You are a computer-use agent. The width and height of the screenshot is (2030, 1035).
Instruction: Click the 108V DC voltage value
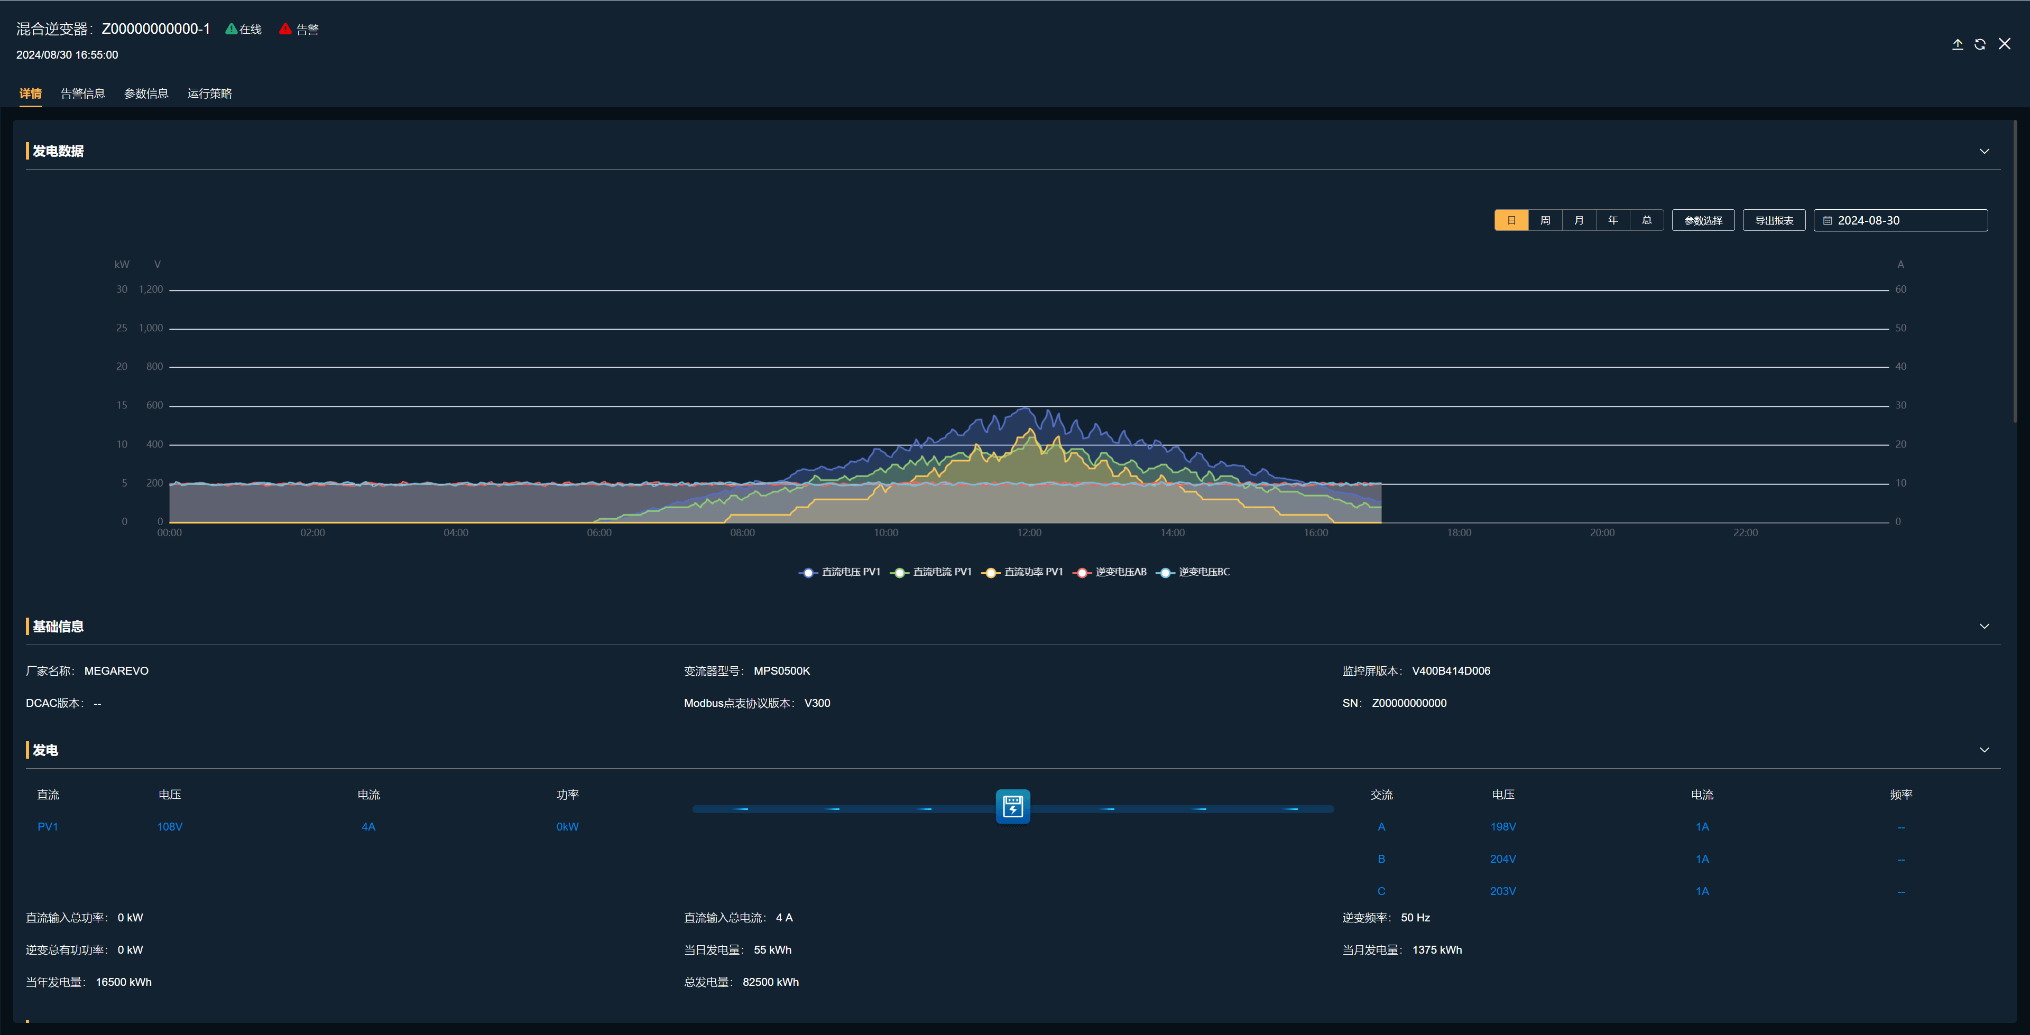[x=169, y=827]
